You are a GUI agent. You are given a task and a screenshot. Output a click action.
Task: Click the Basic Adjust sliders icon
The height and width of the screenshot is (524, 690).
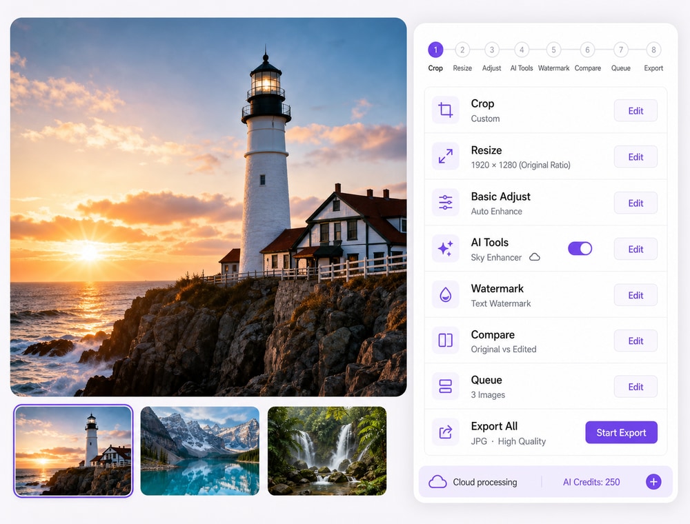pyautogui.click(x=445, y=202)
